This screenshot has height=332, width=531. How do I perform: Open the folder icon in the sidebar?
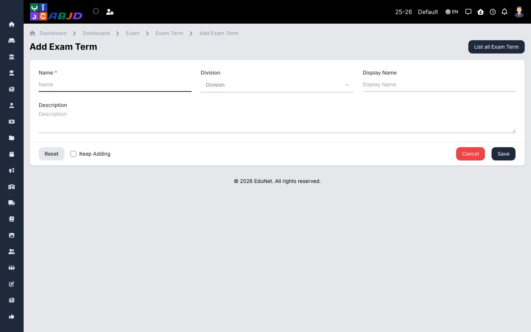point(11,138)
